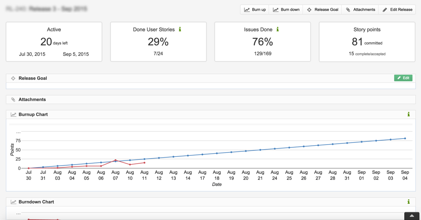
Task: Click the Edit Release button
Action: tap(397, 10)
